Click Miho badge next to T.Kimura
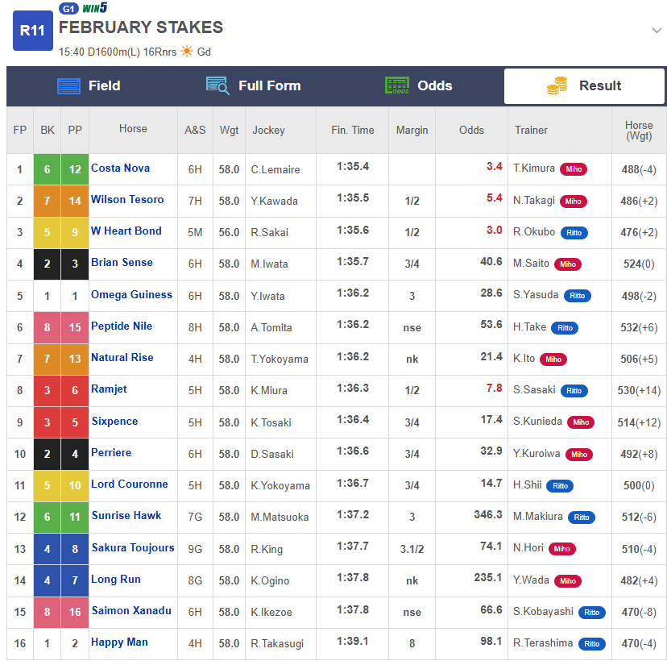Viewport: 667px width, 661px height. point(574,169)
